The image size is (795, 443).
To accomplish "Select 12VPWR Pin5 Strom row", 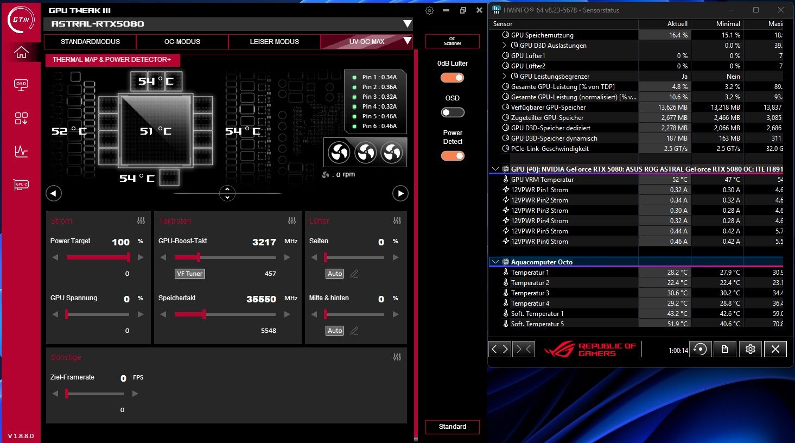I will [636, 231].
